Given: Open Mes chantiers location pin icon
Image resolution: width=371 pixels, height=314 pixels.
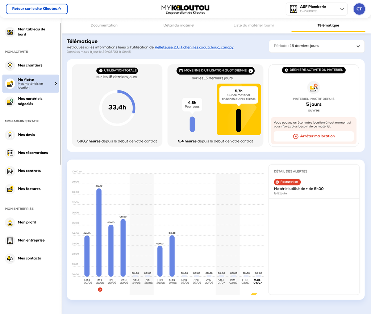Looking at the screenshot, I should coord(10,65).
